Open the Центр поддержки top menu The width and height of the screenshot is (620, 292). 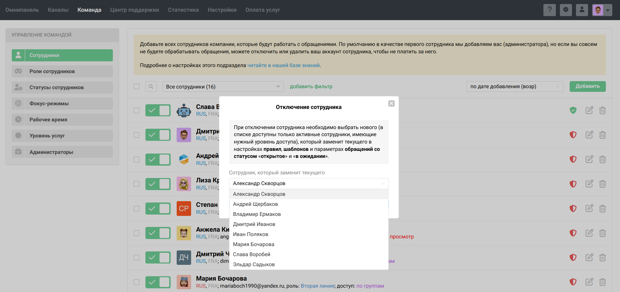135,10
